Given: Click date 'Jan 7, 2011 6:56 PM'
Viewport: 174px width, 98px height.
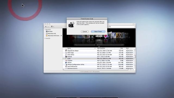Looking at the screenshot, I should 103,57.
